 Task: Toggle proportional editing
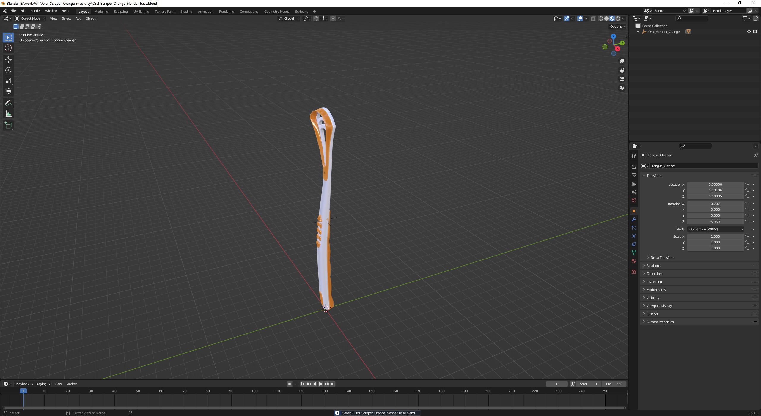click(333, 18)
